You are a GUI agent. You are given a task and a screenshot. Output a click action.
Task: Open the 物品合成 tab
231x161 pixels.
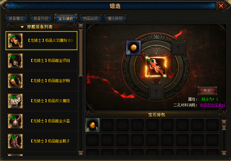(x=90, y=19)
